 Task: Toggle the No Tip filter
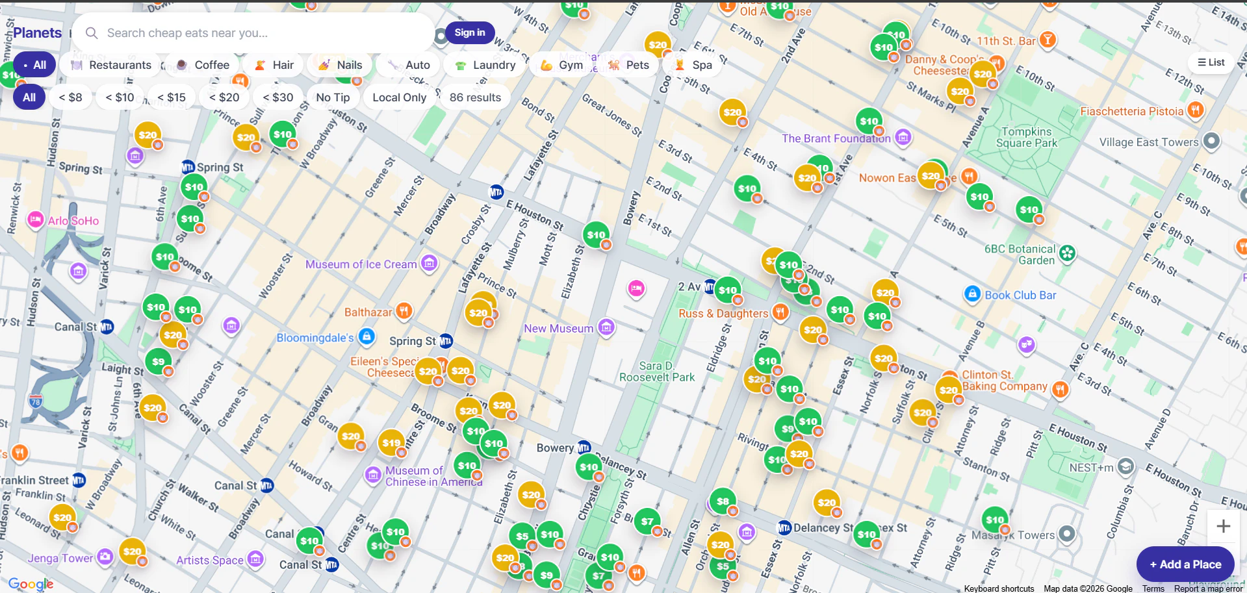[333, 97]
